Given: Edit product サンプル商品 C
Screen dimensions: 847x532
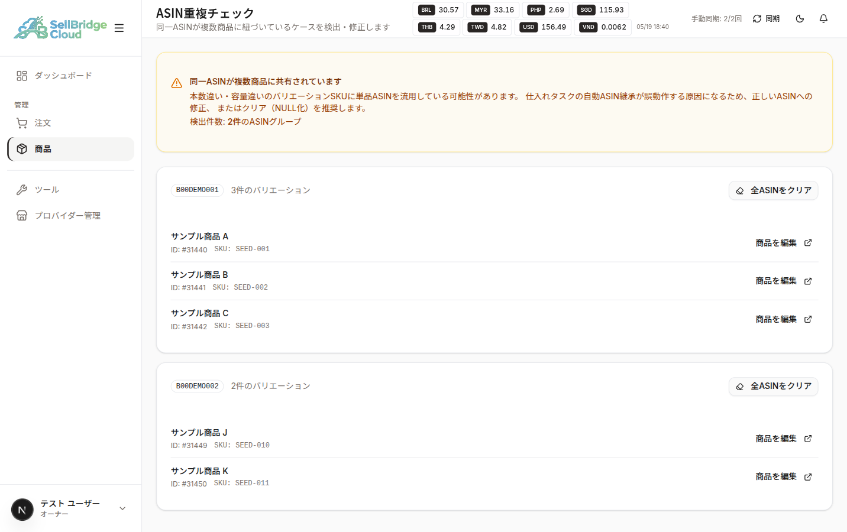Looking at the screenshot, I should coord(784,319).
